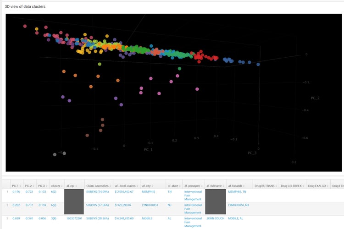Sort table by PC_1 column
This screenshot has width=344, height=229.
[15, 185]
